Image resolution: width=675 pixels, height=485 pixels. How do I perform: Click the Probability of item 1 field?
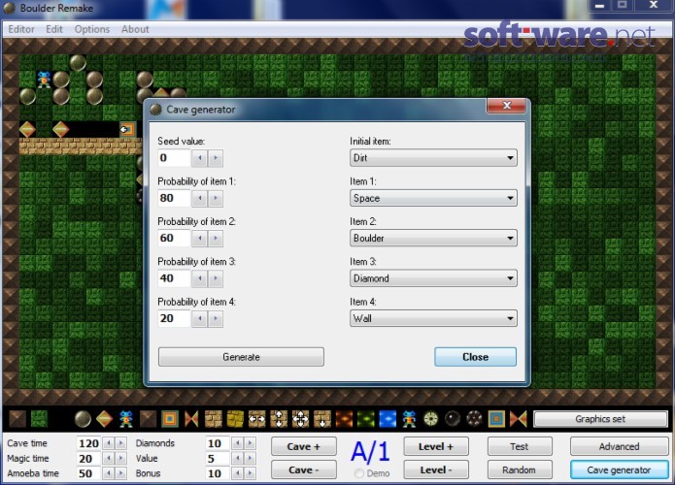[175, 198]
